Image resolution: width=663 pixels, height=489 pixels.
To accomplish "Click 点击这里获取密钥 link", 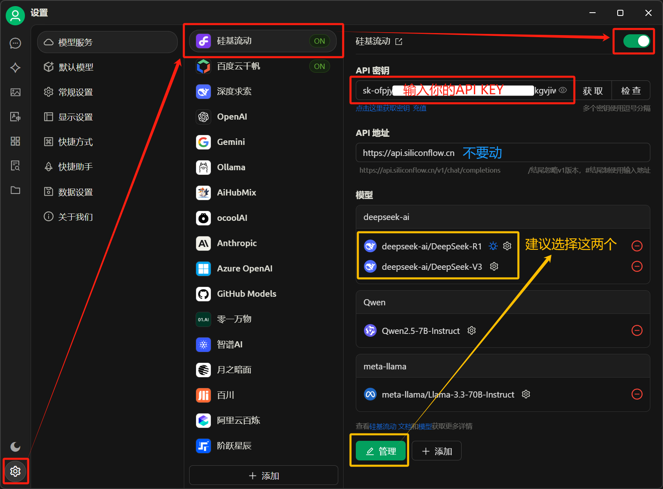I will pos(382,108).
